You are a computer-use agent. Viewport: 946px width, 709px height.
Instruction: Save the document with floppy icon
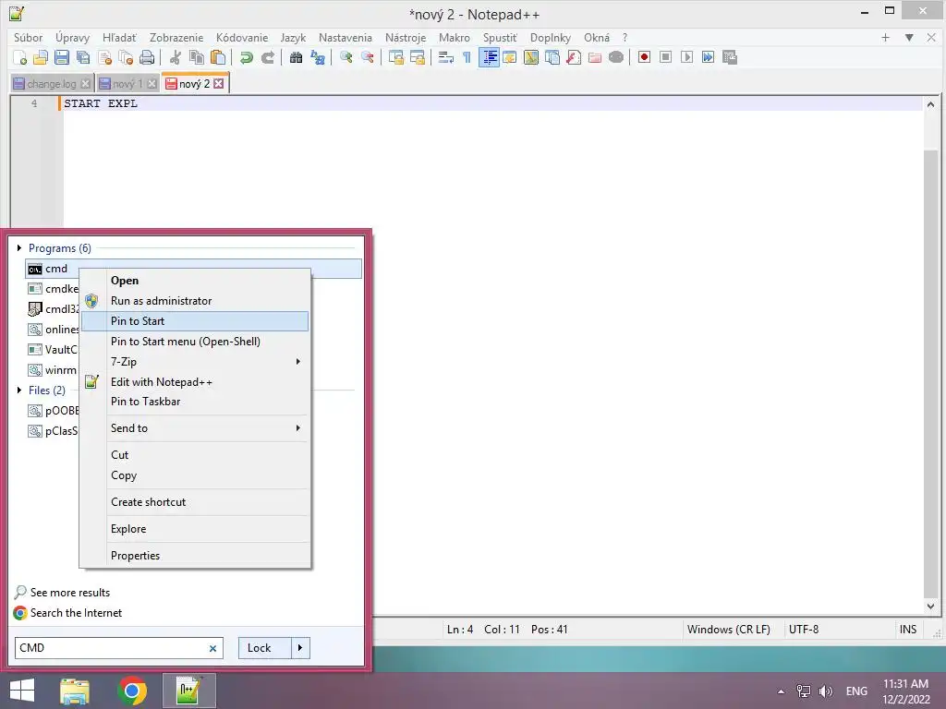(62, 57)
